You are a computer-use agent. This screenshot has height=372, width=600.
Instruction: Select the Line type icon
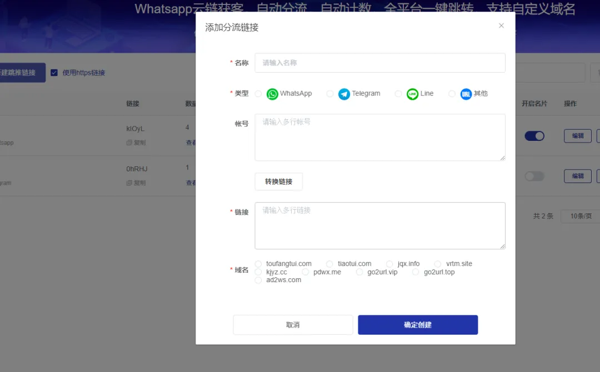412,94
